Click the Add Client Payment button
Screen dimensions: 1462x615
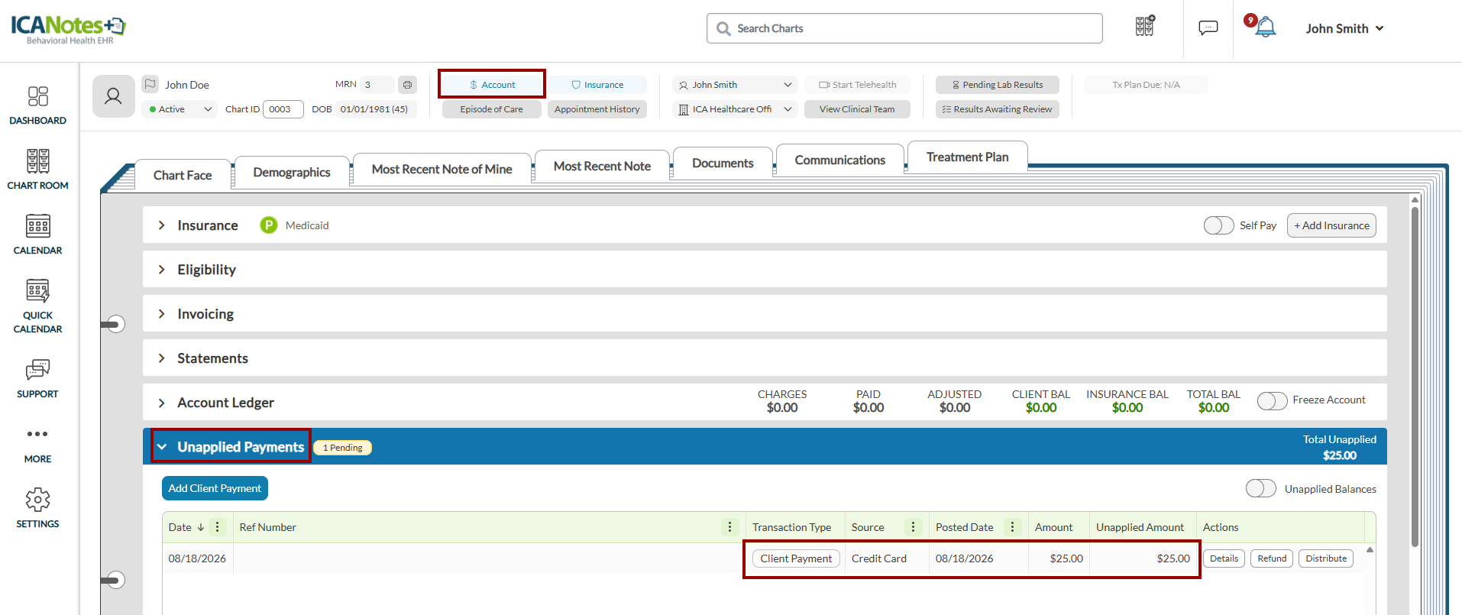pos(215,488)
